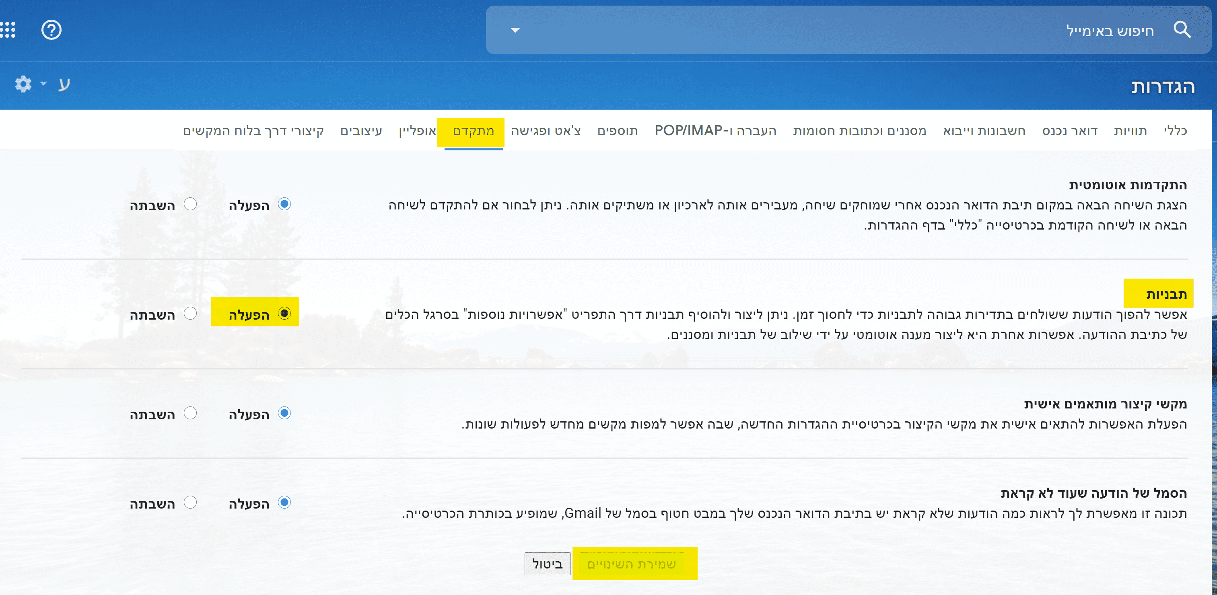1217x595 pixels.
Task: Enable templates (תבניות) radio button
Action: click(x=284, y=313)
